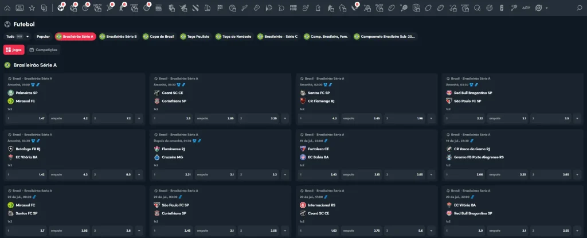The height and width of the screenshot is (238, 587).
Task: Expand more markets for Fluminense vs Cruzeiro
Action: coord(285,175)
